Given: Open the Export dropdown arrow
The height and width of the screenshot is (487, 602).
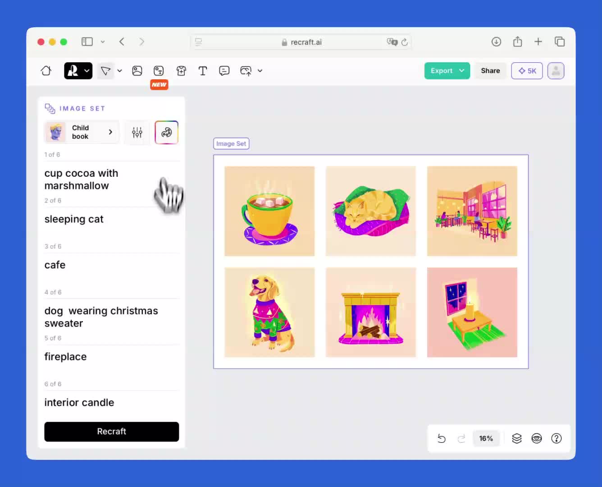Looking at the screenshot, I should 462,71.
